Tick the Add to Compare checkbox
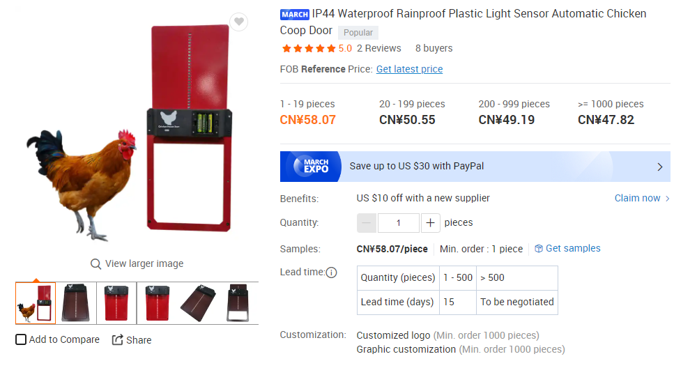The image size is (697, 368). point(21,339)
